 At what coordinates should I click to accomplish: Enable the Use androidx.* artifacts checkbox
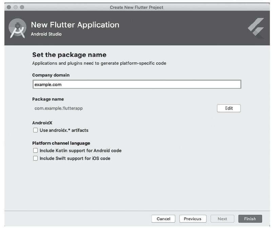[x=35, y=130]
